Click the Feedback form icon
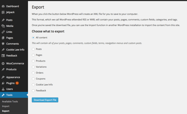Image resolution: width=187 pixels, height=114 pixels. tap(3, 56)
